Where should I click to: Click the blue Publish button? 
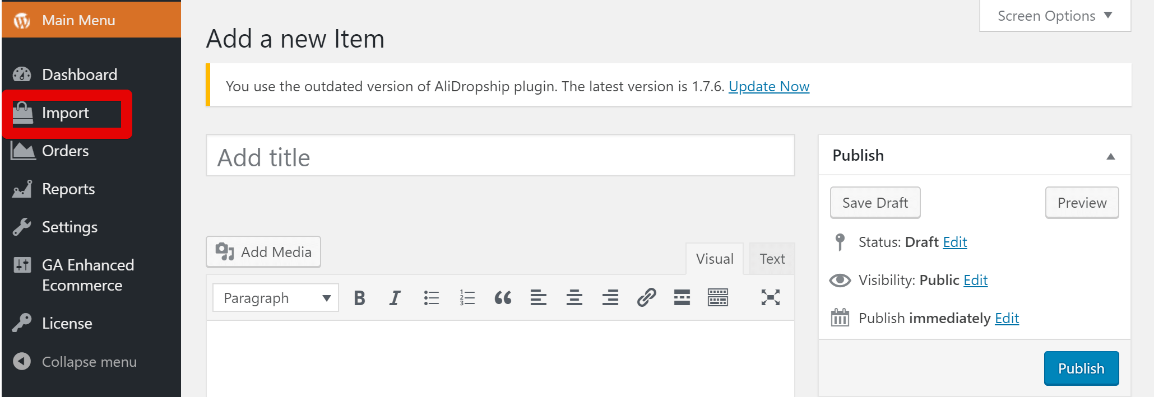click(1081, 368)
